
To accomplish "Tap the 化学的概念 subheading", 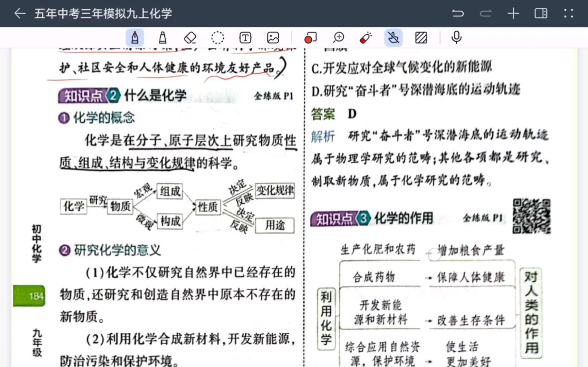I will [x=97, y=118].
